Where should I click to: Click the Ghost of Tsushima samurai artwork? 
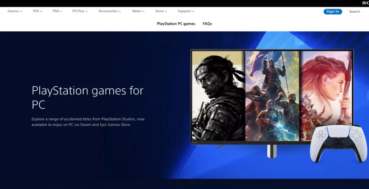click(x=219, y=95)
